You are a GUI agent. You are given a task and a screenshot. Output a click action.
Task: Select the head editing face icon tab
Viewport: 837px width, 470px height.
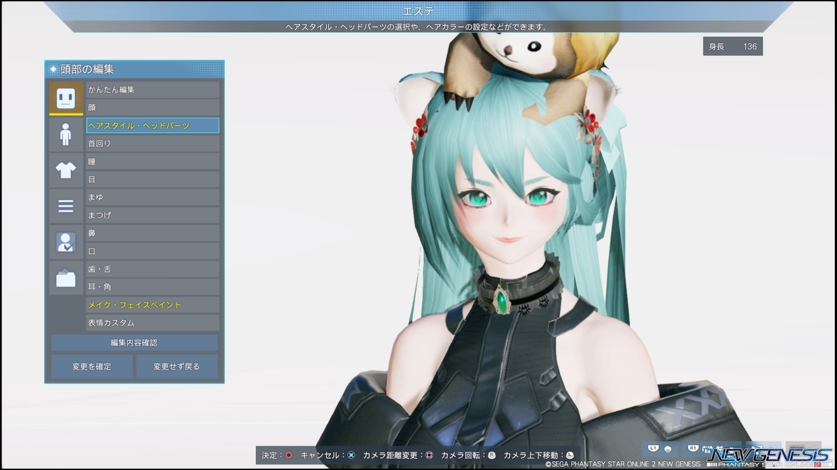point(66,98)
